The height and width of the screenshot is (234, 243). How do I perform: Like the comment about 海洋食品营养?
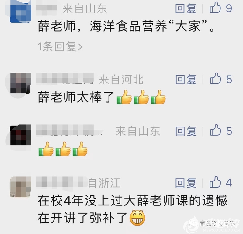[215, 8]
